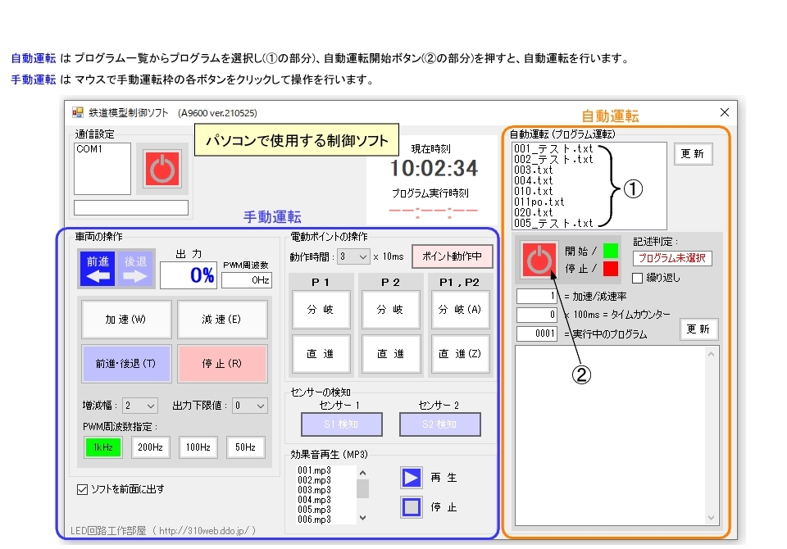Click the MP3 stop (停止) icon

[411, 507]
